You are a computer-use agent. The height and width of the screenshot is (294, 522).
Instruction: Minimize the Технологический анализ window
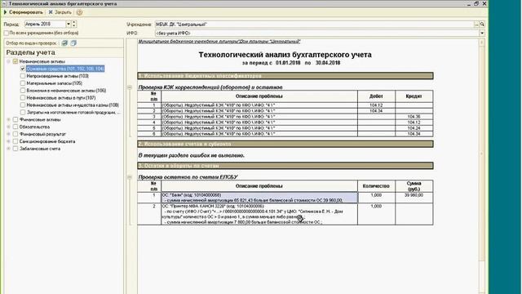click(x=469, y=3)
